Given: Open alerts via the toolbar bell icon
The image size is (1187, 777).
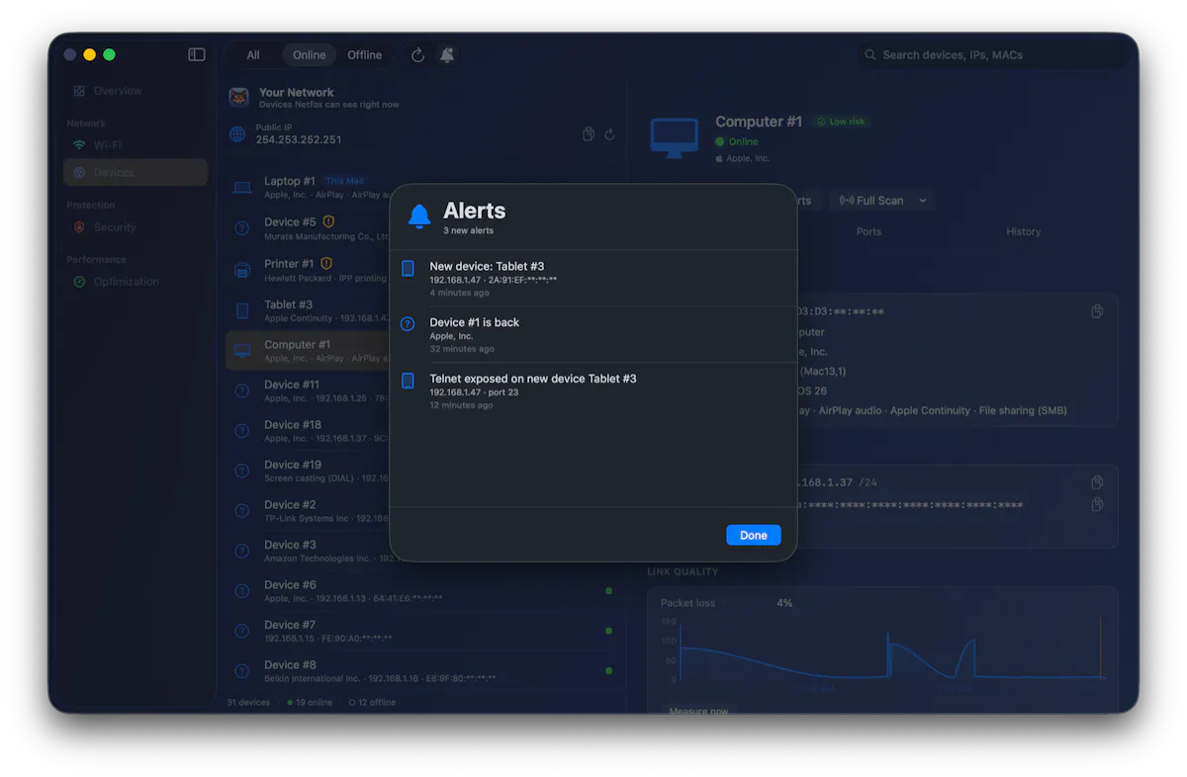Looking at the screenshot, I should coord(447,55).
